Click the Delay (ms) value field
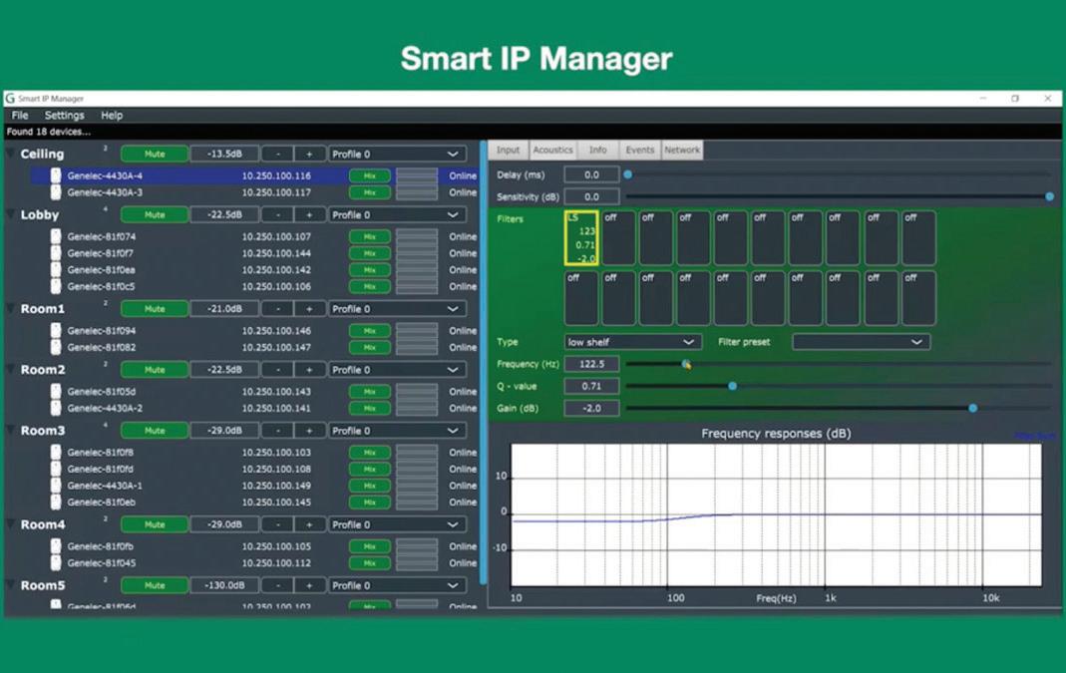Screen dimensions: 1066x673 (591, 174)
